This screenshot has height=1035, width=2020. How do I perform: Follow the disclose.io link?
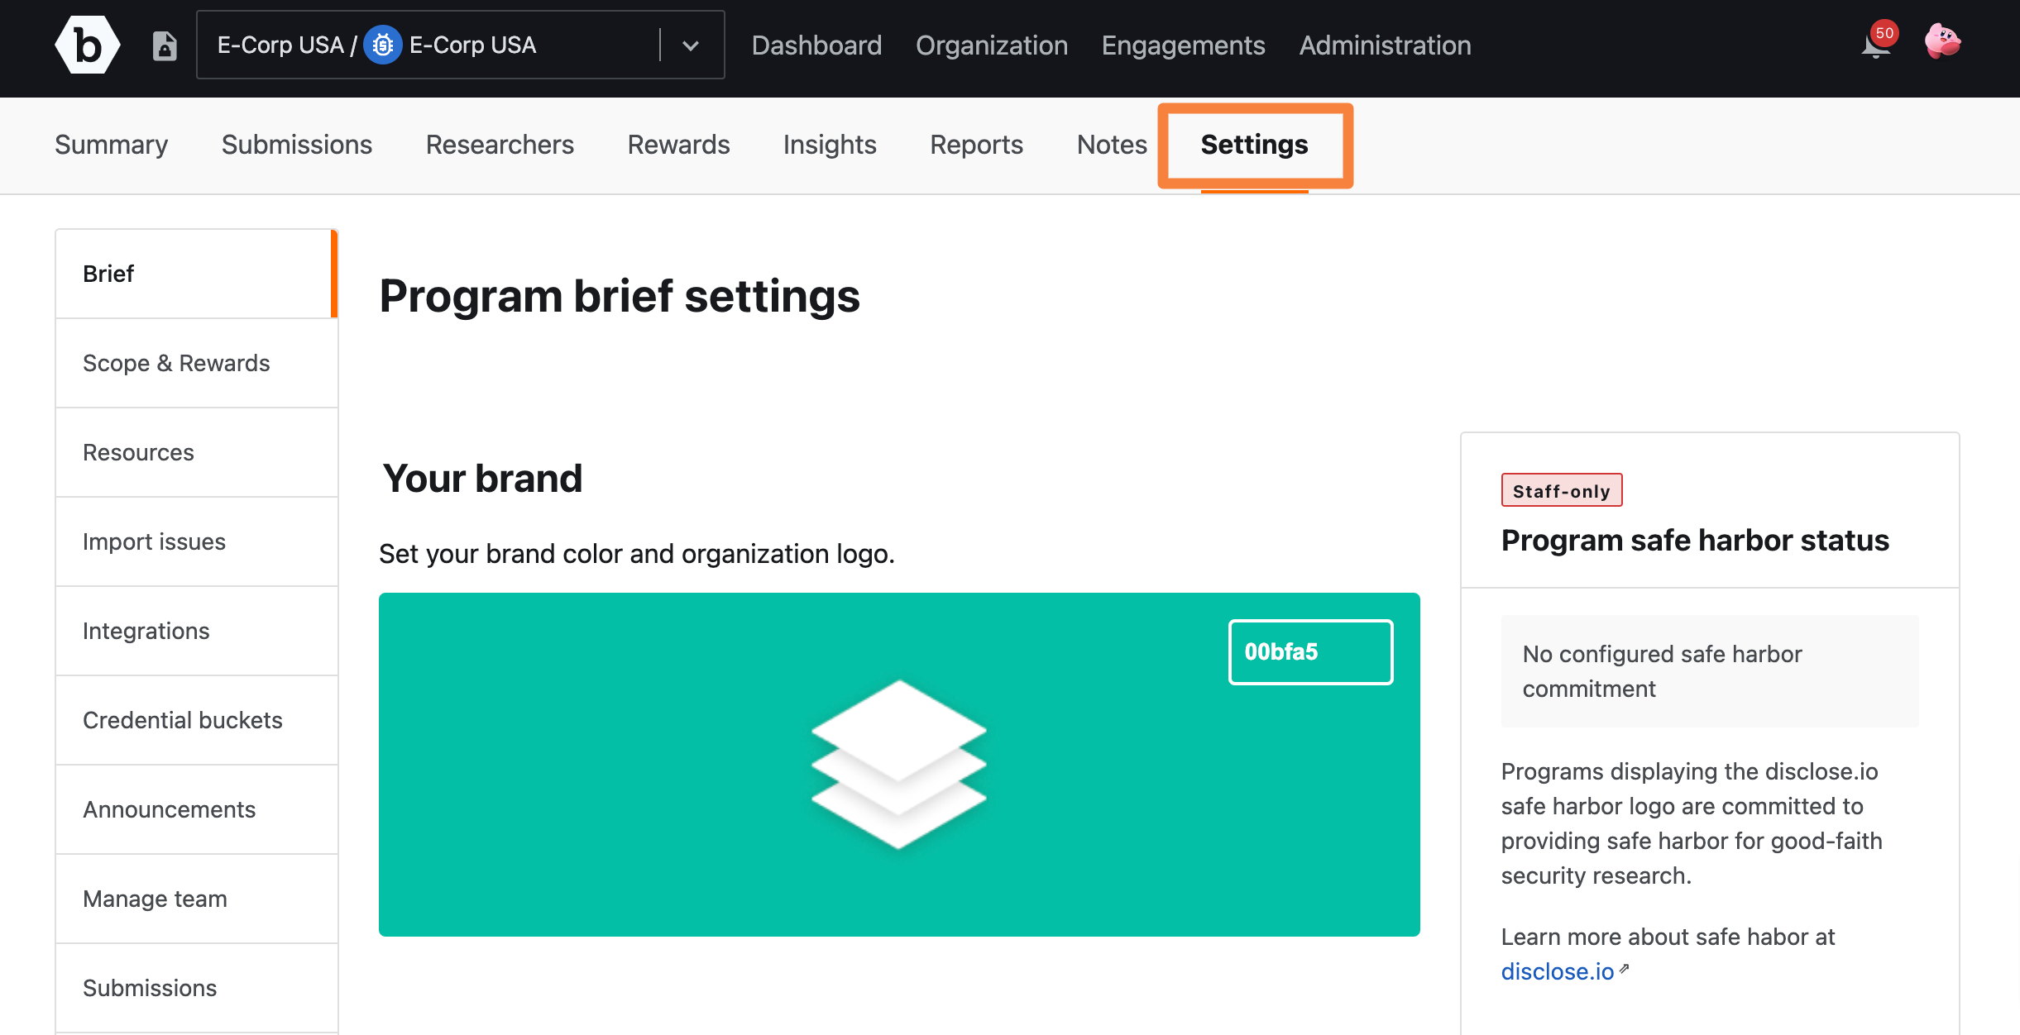click(x=1558, y=971)
